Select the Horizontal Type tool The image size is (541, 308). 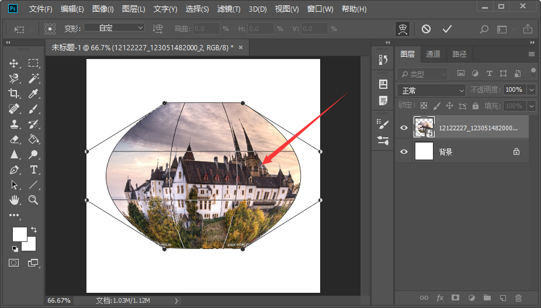tap(33, 169)
